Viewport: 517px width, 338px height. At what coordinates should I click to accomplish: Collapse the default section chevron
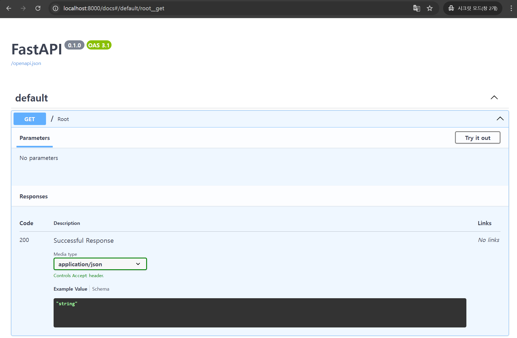coord(494,97)
